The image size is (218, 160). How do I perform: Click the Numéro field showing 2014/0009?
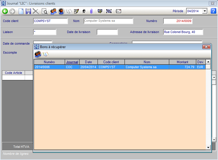(x=178, y=21)
